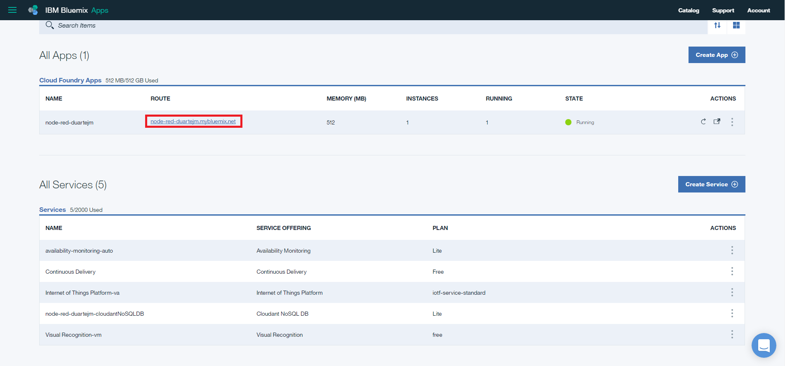Click the SERVICE OFFERING column header
The height and width of the screenshot is (366, 785).
pos(284,228)
